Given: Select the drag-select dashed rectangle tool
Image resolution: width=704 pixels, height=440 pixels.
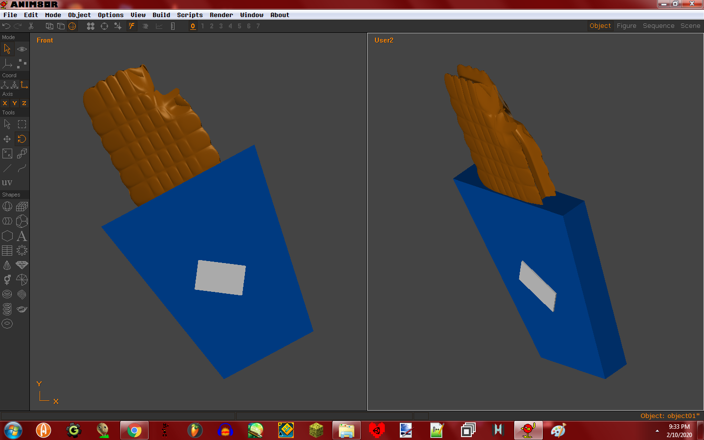Looking at the screenshot, I should (22, 124).
